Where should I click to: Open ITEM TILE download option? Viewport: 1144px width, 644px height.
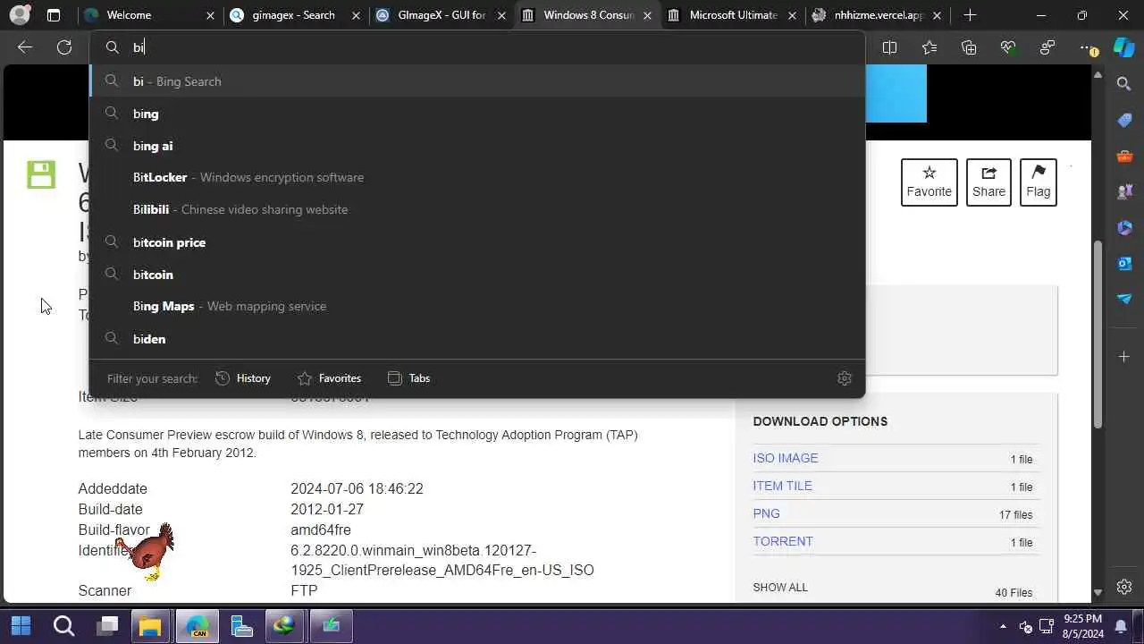point(783,486)
